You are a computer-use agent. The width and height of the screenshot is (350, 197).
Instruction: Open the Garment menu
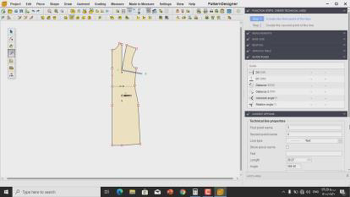coord(83,4)
